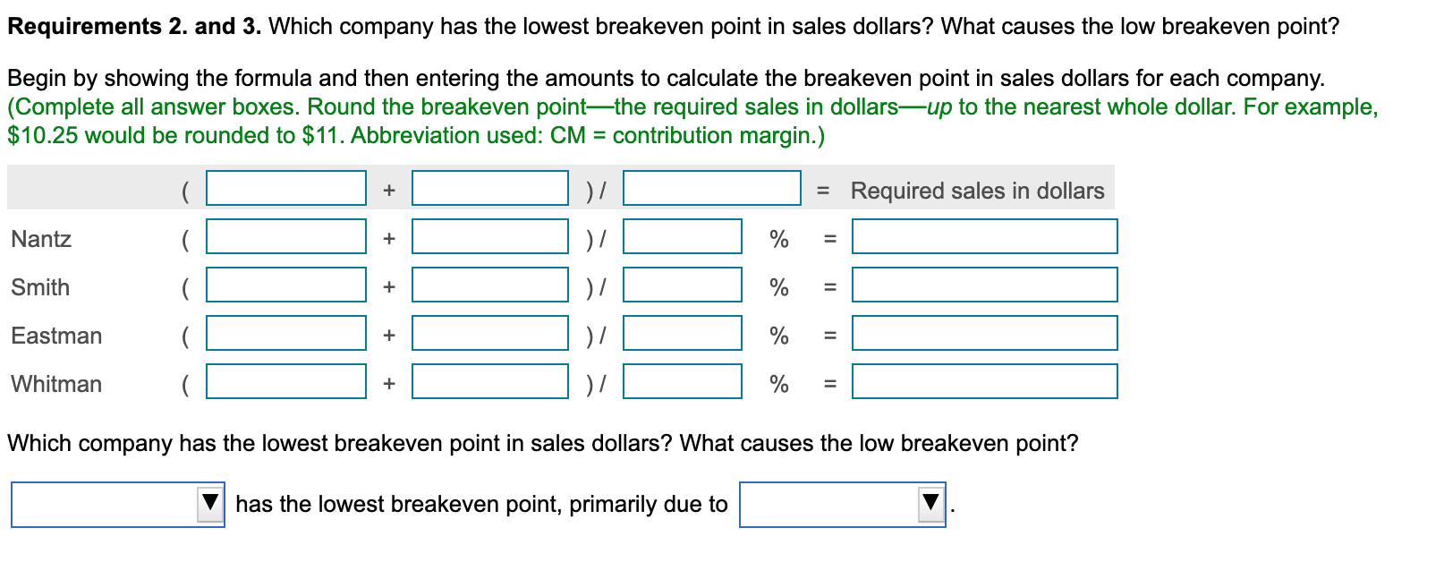Click Eastman's required sales answer box
The width and height of the screenshot is (1444, 562).
pos(984,335)
